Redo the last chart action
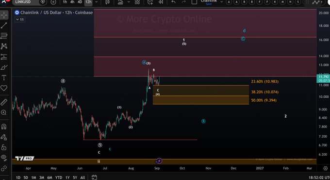Viewport: 330px width, 180px height. (x=183, y=2)
